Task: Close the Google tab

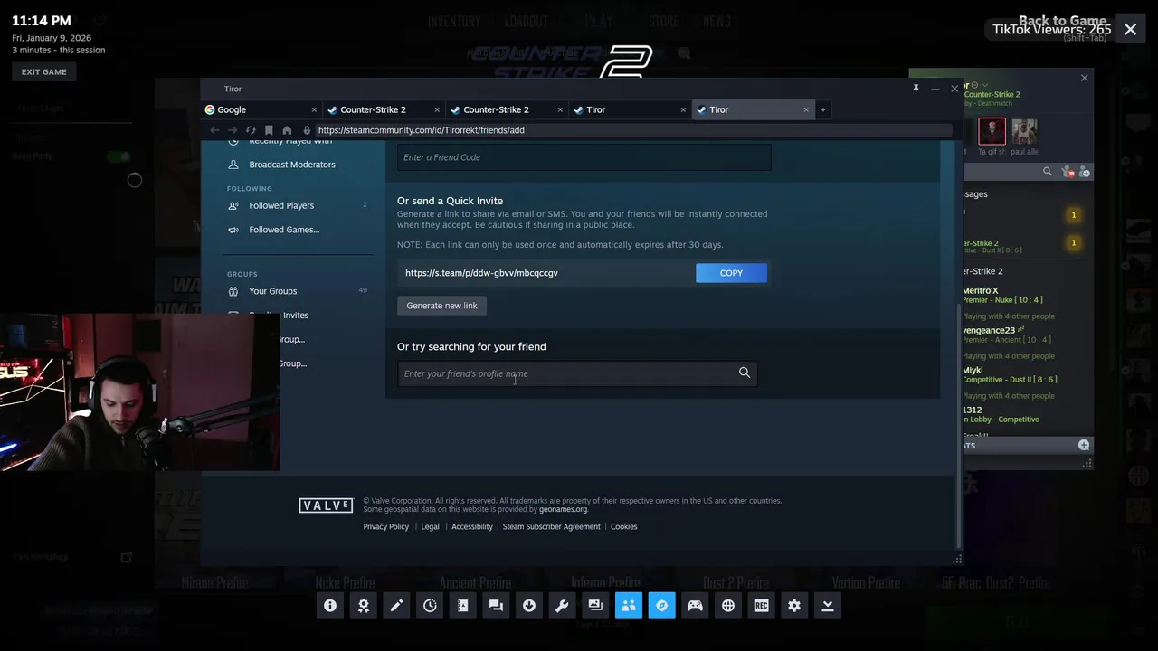Action: tap(314, 109)
